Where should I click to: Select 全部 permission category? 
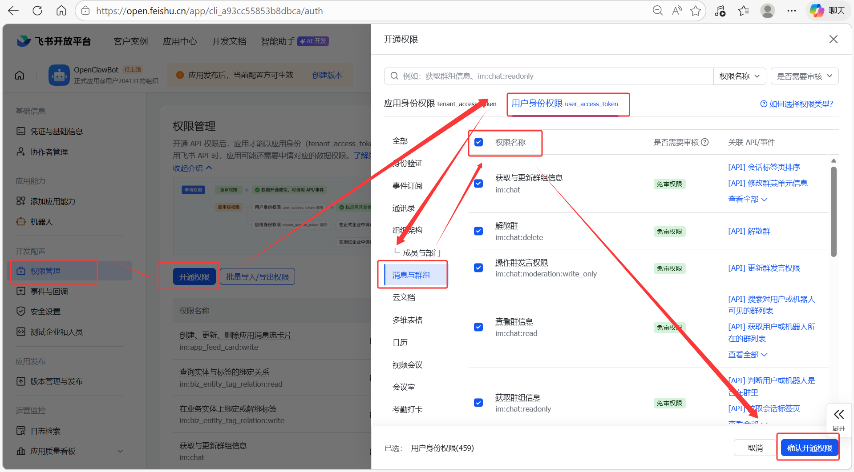pyautogui.click(x=400, y=141)
